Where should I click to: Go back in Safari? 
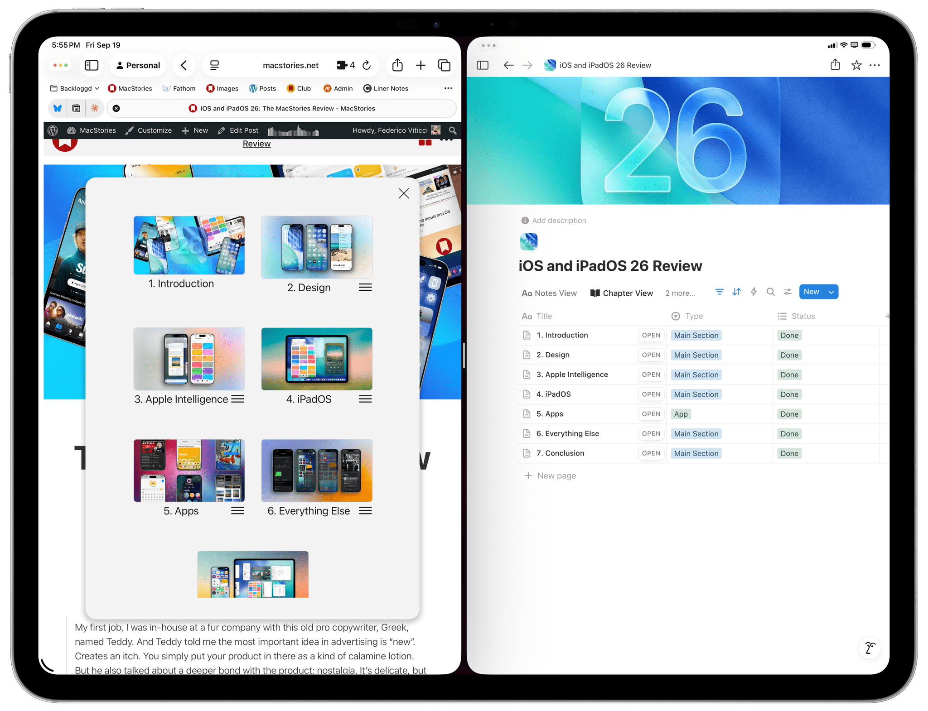184,65
